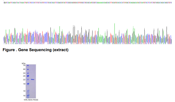Screen dimensions: 175x102
Task: Click the 18 kDa marker label
Action: pos(24,84)
